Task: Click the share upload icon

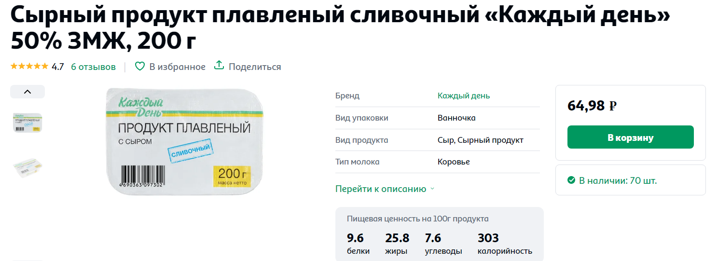Action: click(x=219, y=66)
